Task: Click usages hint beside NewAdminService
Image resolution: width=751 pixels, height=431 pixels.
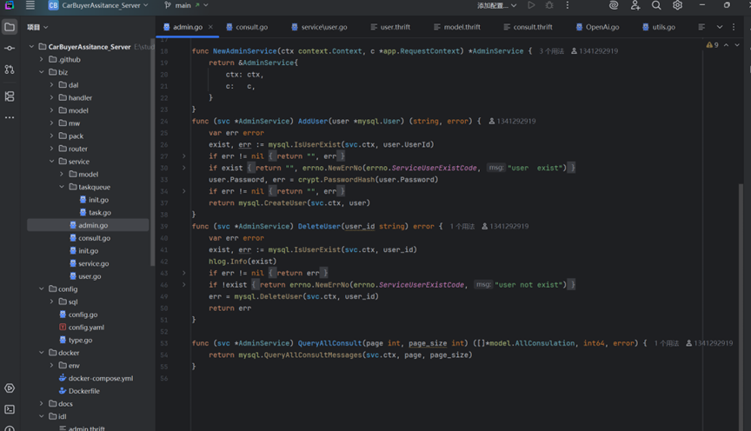Action: coord(551,50)
